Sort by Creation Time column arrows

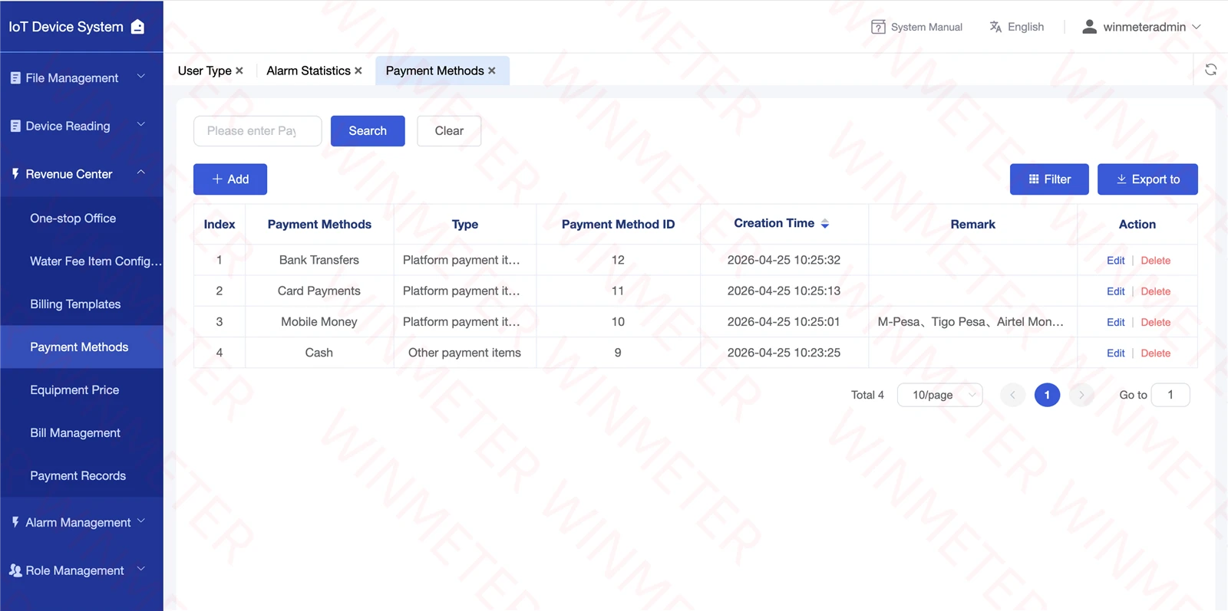coord(825,224)
